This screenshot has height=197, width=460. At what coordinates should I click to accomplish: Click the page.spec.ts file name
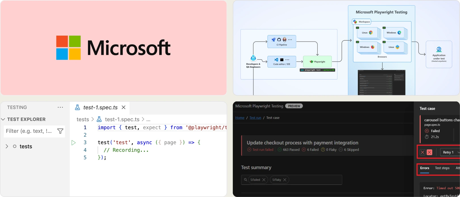(x=432, y=125)
